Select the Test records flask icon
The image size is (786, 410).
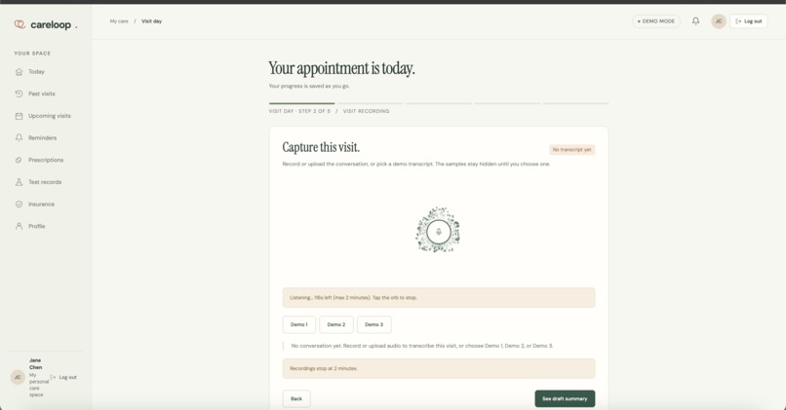click(x=20, y=182)
